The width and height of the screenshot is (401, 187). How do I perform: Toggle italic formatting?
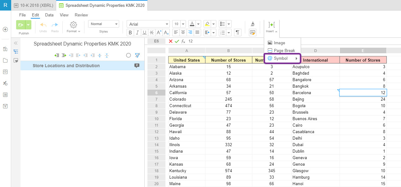pyautogui.click(x=137, y=33)
